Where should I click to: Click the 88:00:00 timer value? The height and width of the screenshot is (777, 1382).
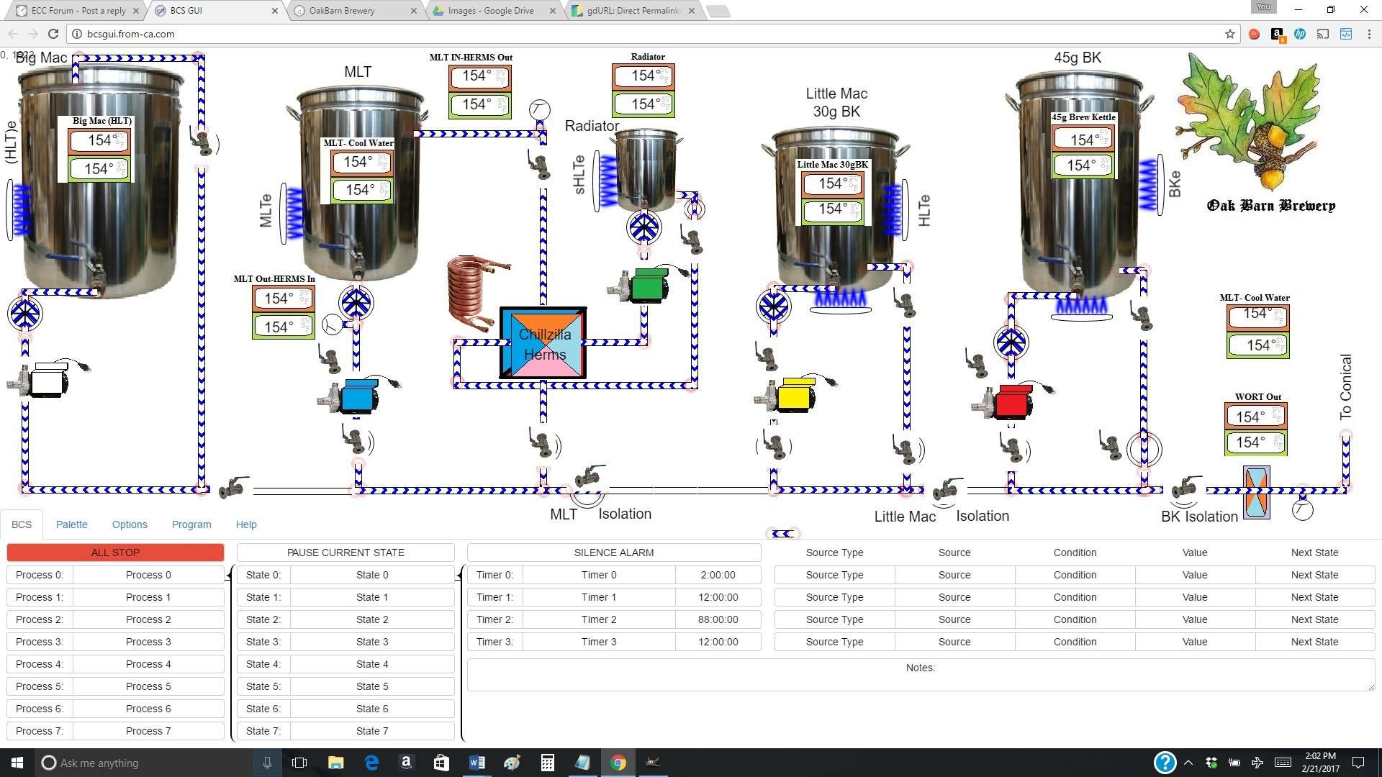pos(718,619)
